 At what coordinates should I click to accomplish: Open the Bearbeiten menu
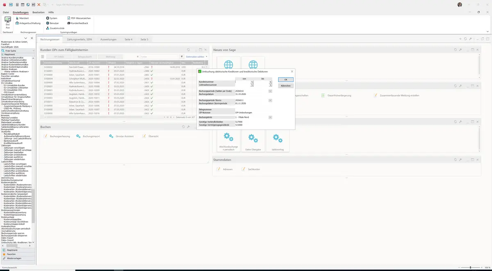pyautogui.click(x=39, y=12)
